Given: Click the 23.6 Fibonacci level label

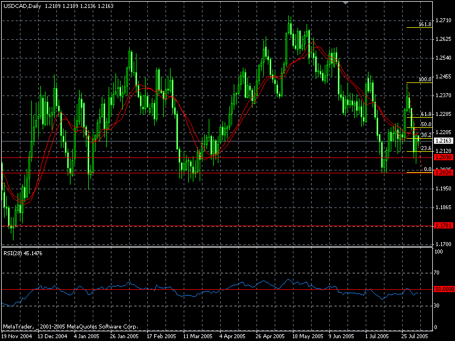Looking at the screenshot, I should (426, 148).
